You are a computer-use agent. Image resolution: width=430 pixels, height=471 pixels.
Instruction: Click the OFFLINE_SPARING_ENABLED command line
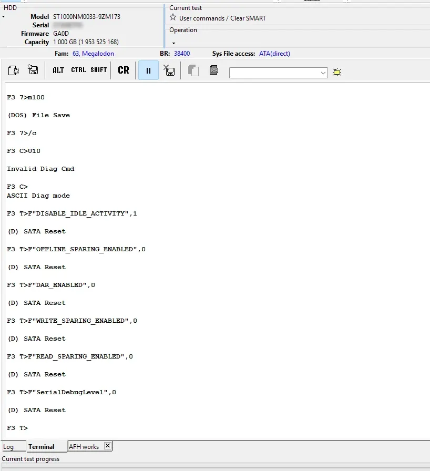pos(76,249)
